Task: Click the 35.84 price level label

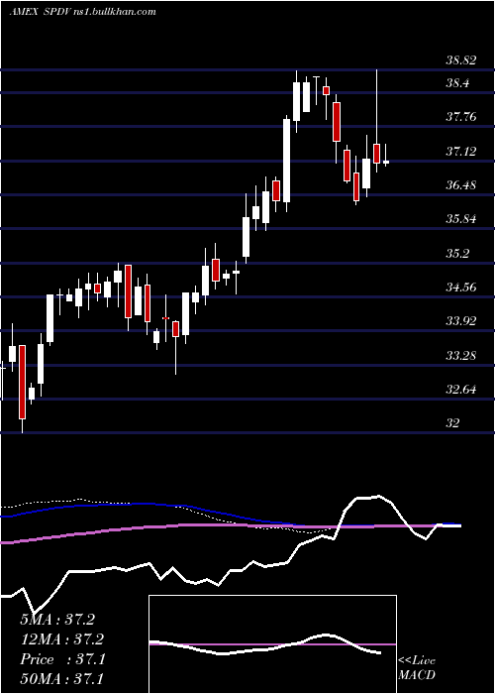Action: [x=460, y=219]
